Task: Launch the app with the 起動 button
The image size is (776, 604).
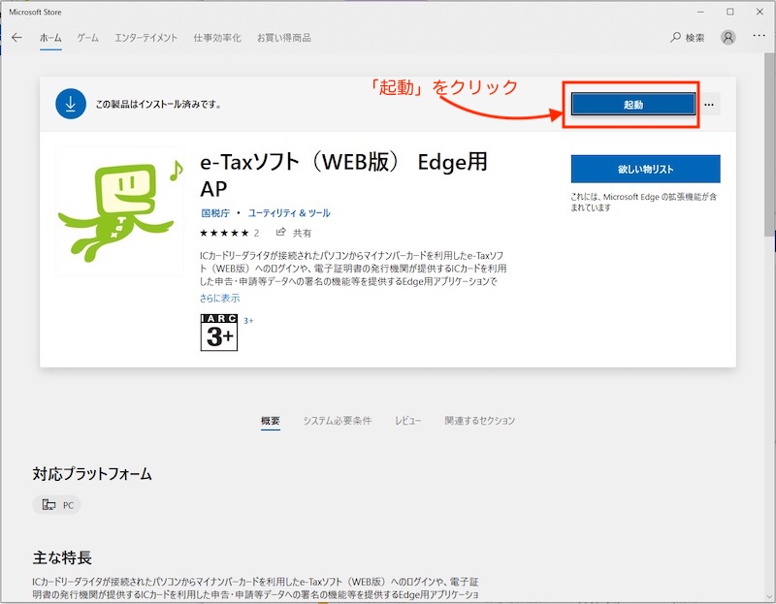Action: (x=633, y=105)
